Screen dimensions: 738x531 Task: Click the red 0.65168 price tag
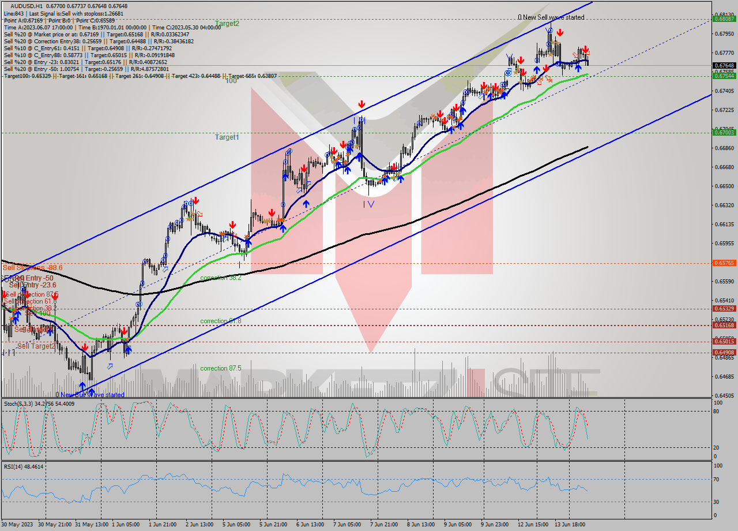[724, 326]
